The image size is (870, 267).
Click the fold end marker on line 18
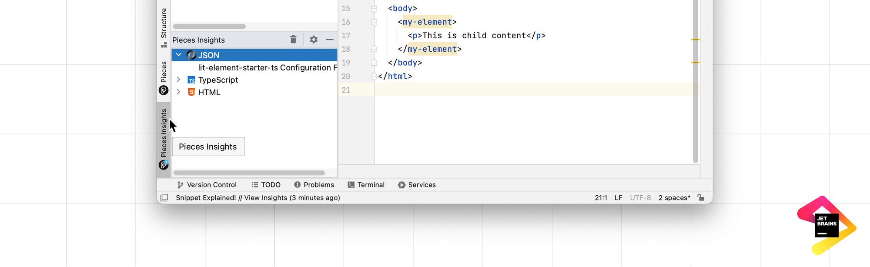pos(374,49)
